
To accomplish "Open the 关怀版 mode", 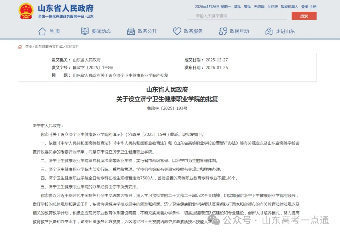I will pos(273,7).
